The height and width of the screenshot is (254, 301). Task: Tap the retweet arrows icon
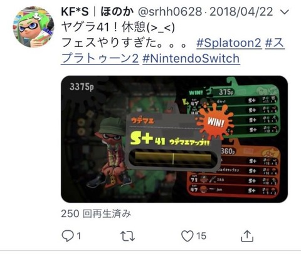pos(127,236)
